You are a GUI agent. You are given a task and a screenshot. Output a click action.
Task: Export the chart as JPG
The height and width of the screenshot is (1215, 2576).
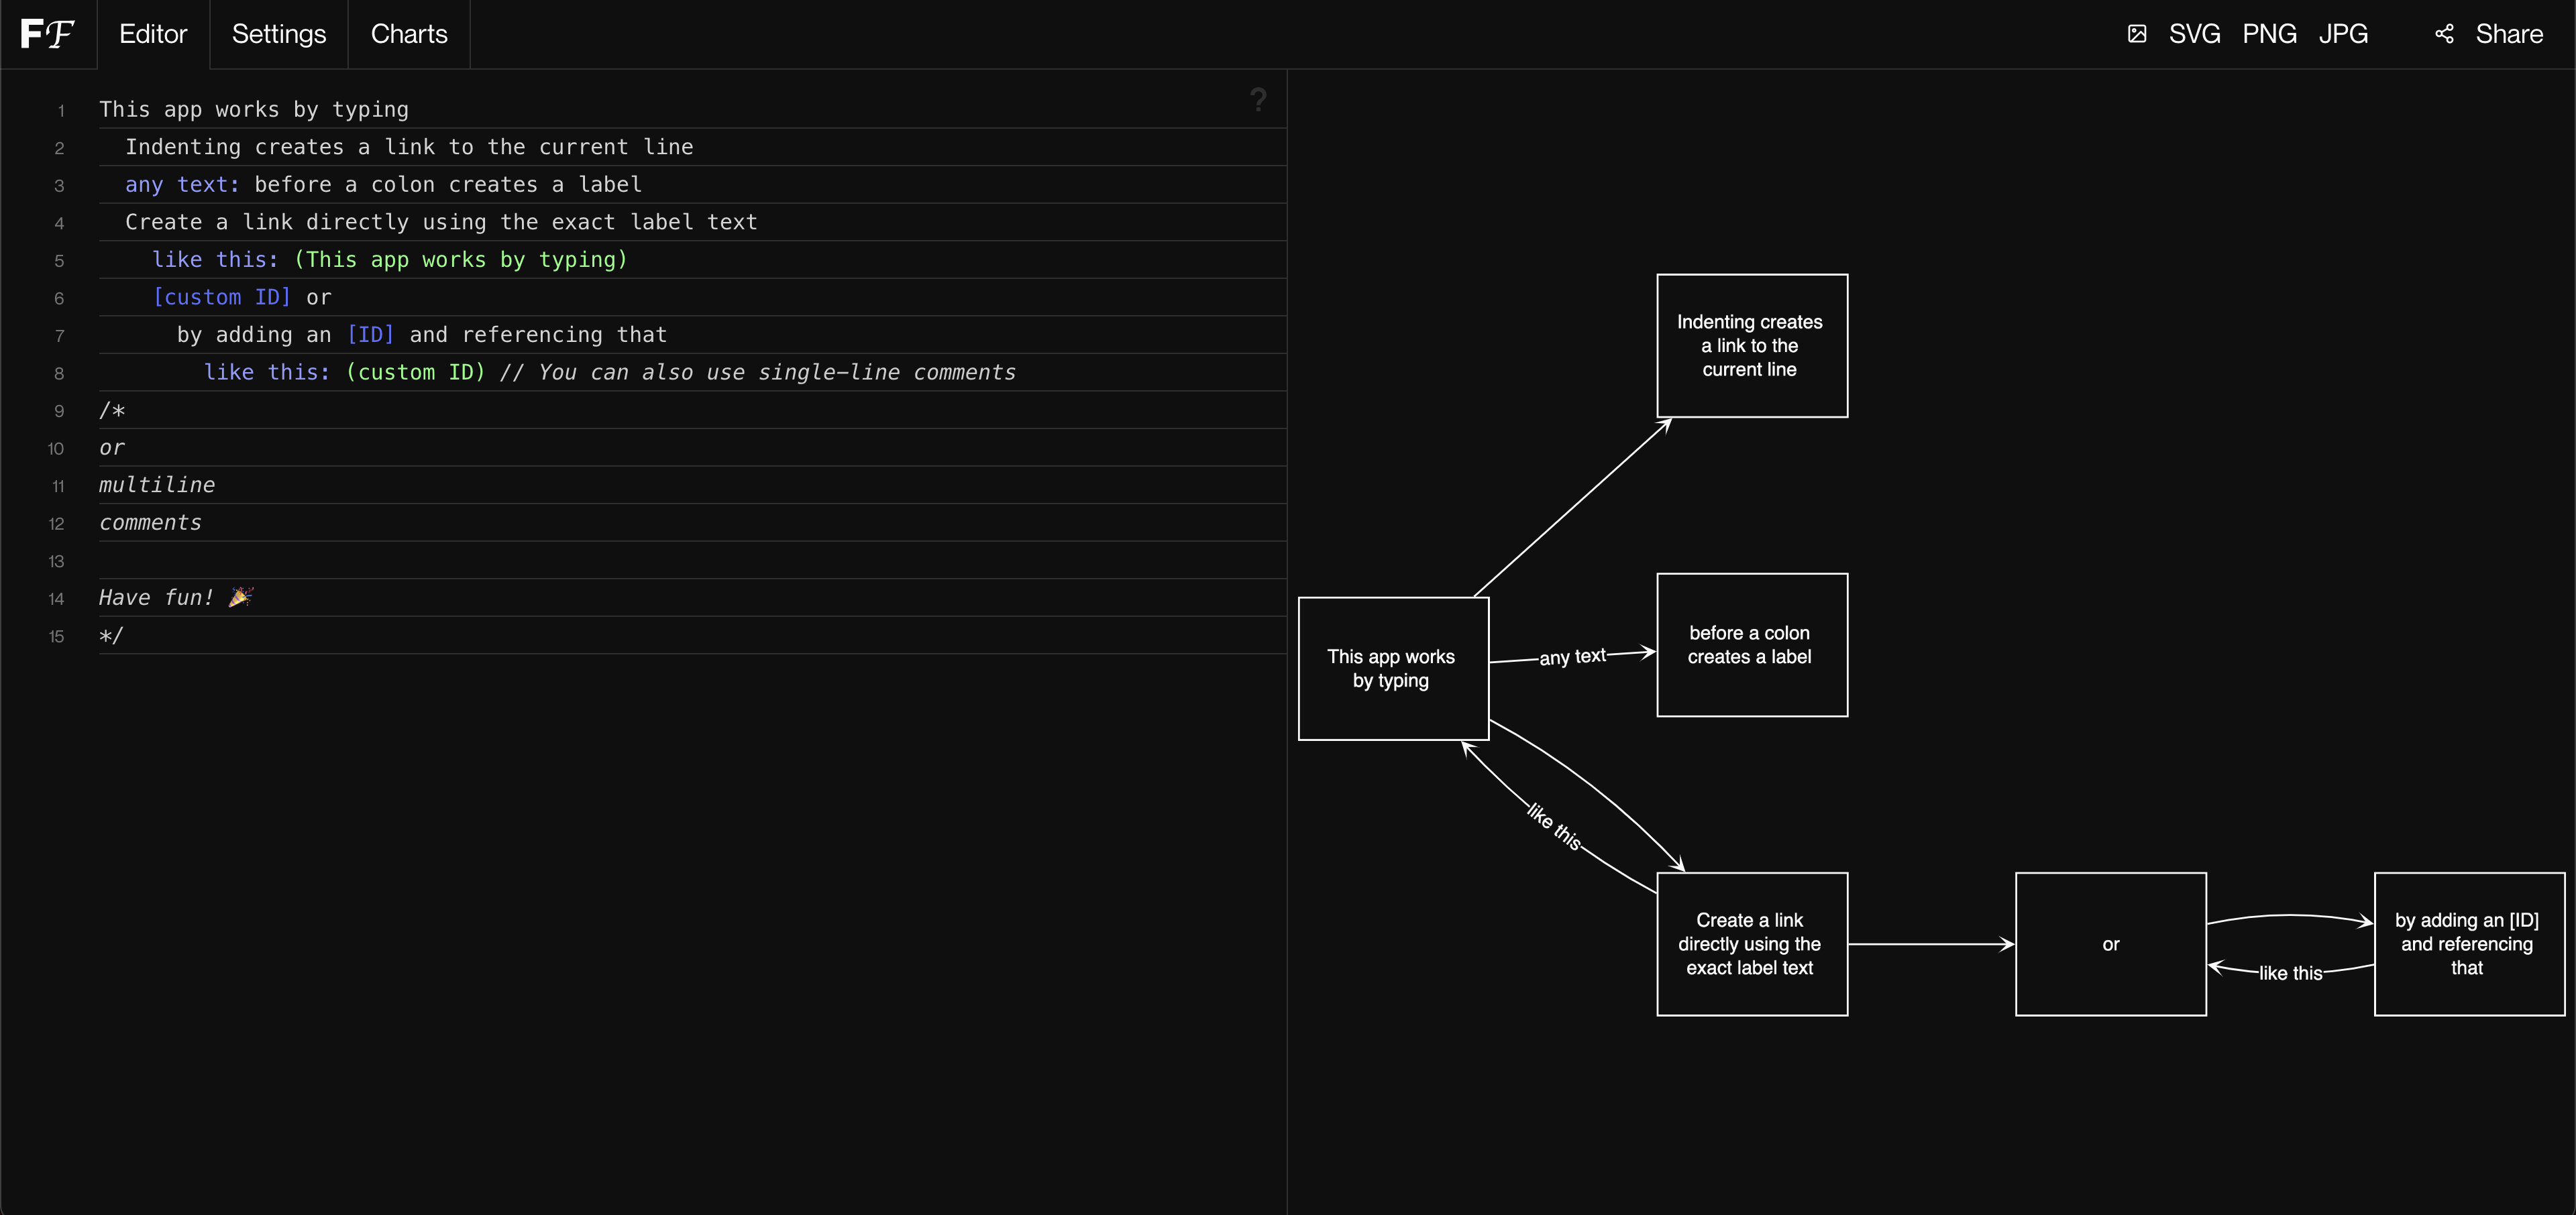click(2343, 34)
